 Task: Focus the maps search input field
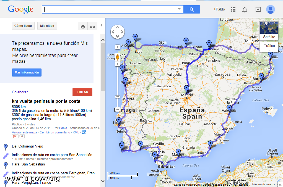click(113, 9)
